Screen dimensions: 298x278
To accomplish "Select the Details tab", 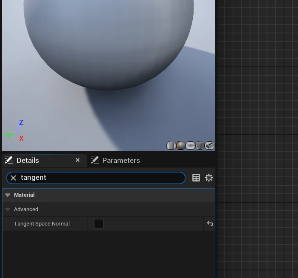I will [x=28, y=160].
